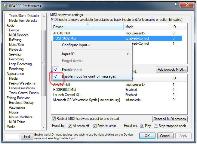
Task: Open Mouse preferences page
Action: [14, 112]
